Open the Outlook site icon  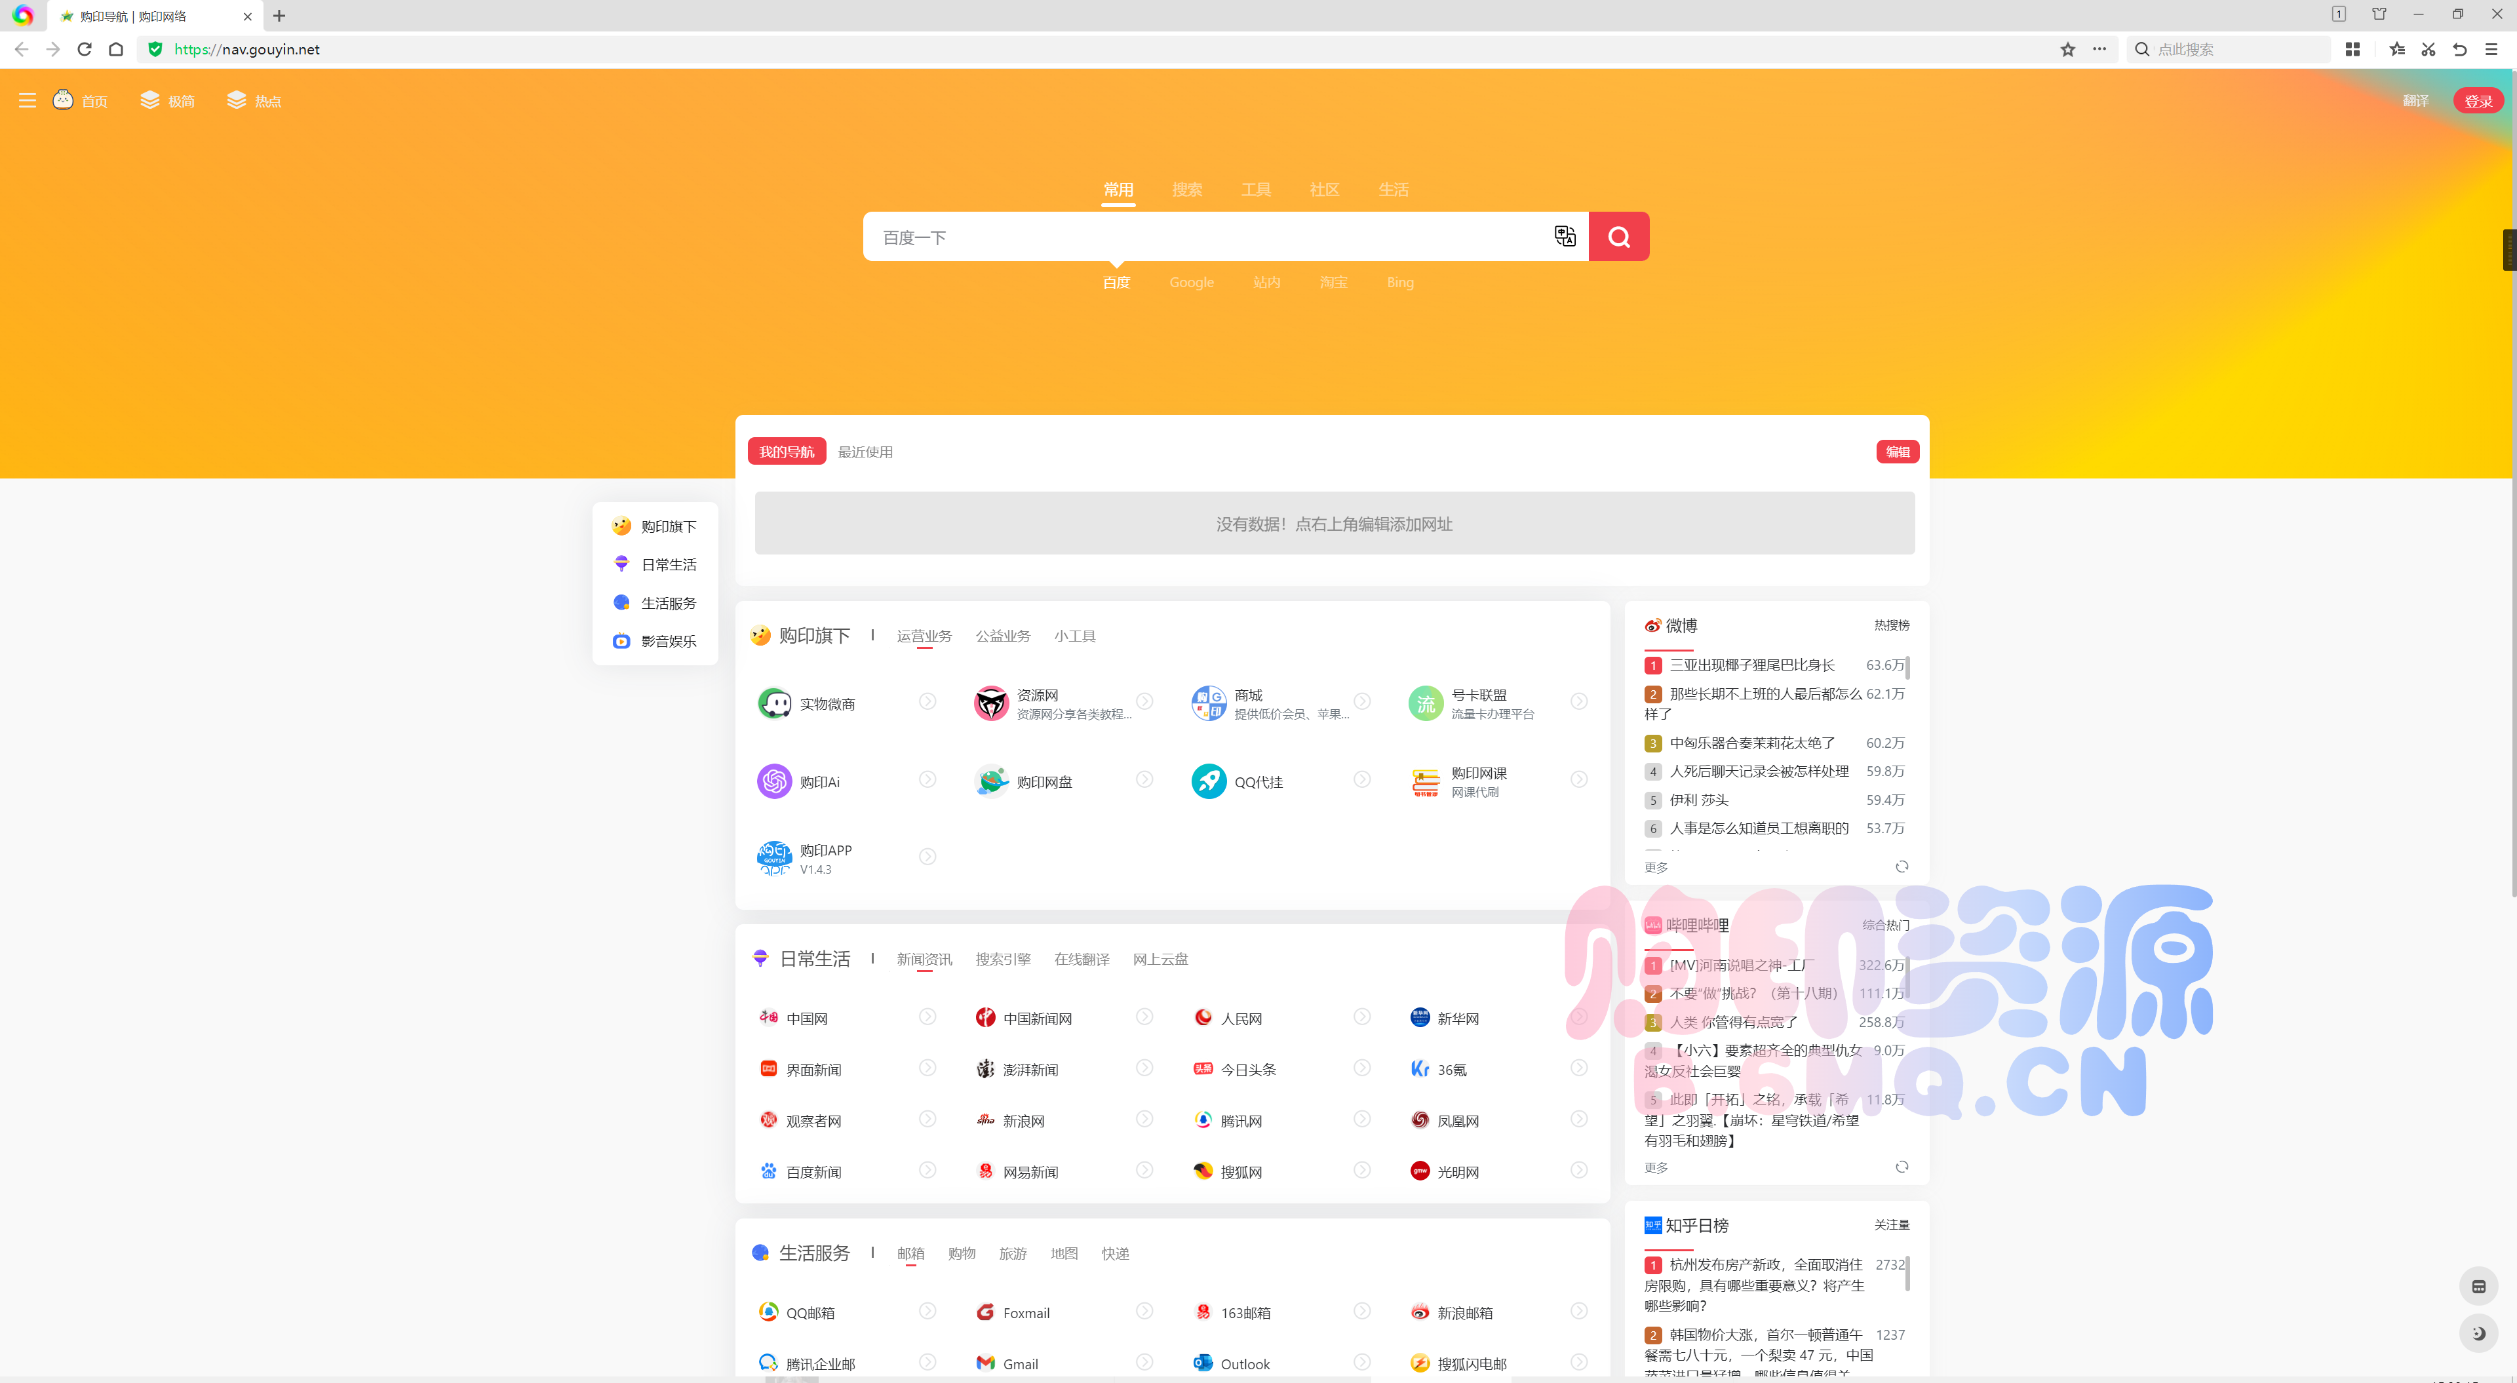point(1203,1363)
